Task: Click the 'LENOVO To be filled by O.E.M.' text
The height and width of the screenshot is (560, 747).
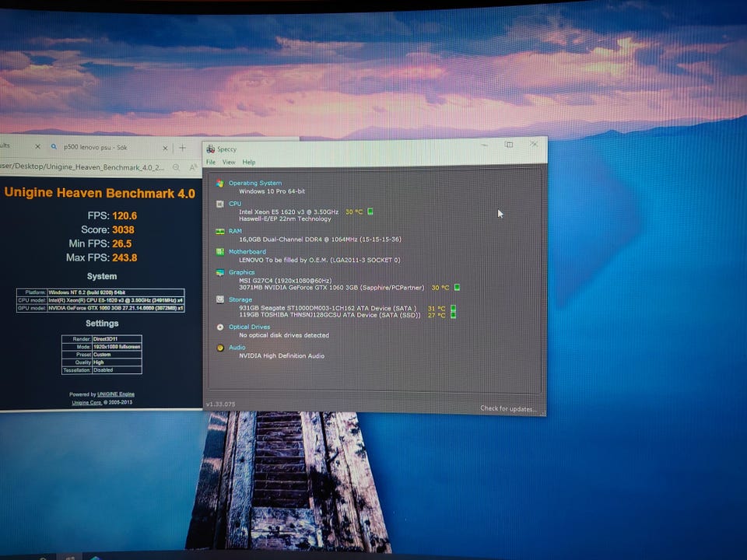Action: point(319,260)
